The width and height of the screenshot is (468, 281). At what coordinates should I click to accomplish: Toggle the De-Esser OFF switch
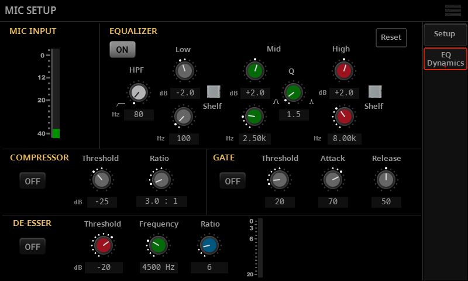pos(32,246)
